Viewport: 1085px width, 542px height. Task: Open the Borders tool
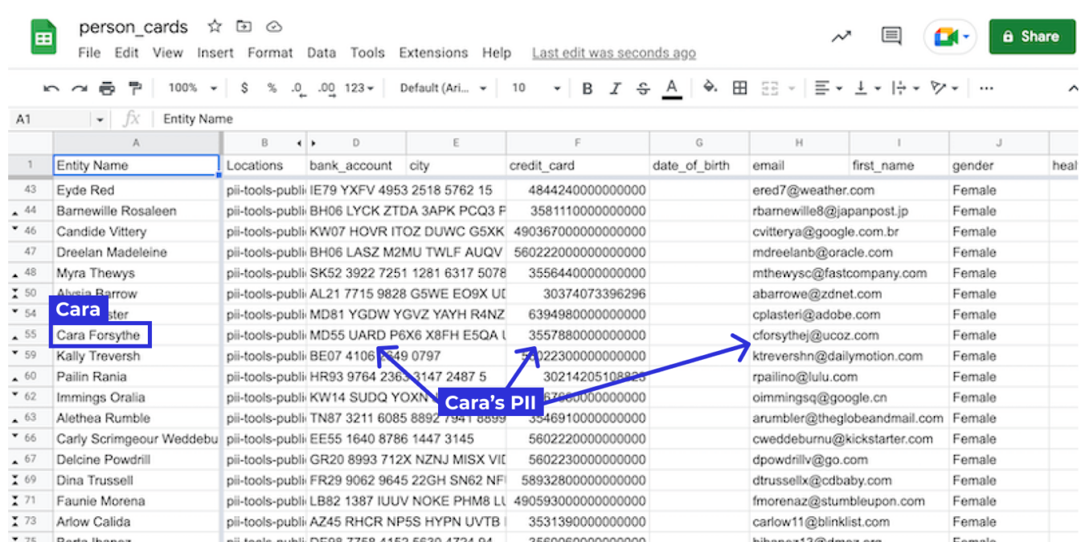coord(739,88)
